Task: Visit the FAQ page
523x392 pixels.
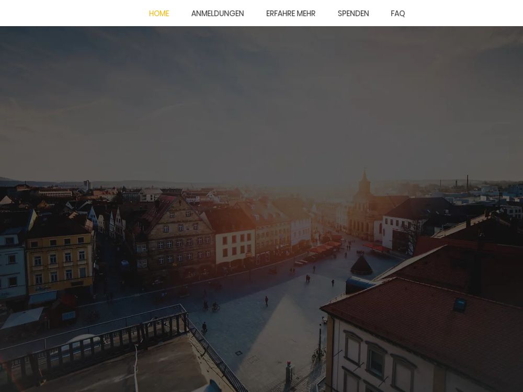Action: tap(397, 14)
